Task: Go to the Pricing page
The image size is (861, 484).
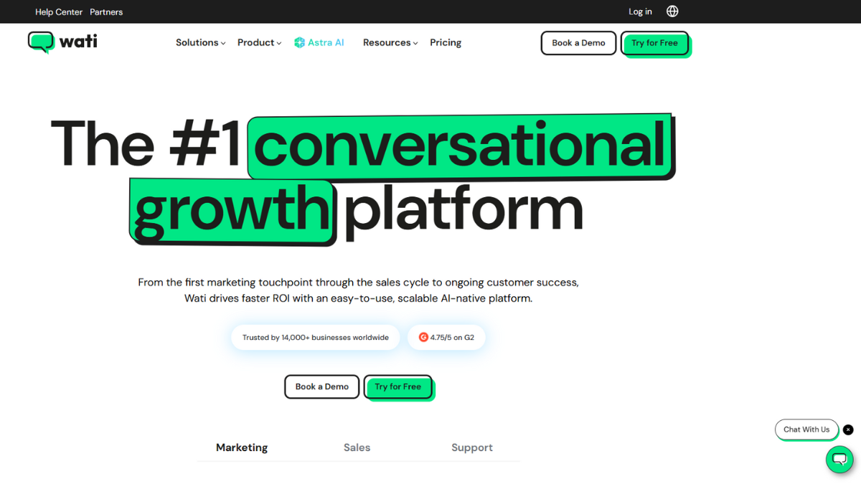Action: click(x=446, y=43)
